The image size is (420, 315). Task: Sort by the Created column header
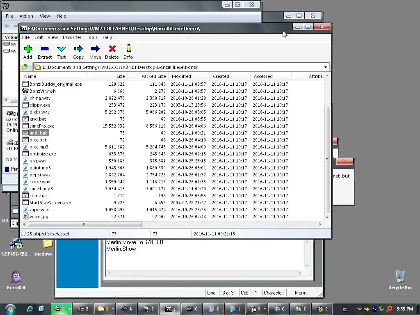[x=230, y=76]
